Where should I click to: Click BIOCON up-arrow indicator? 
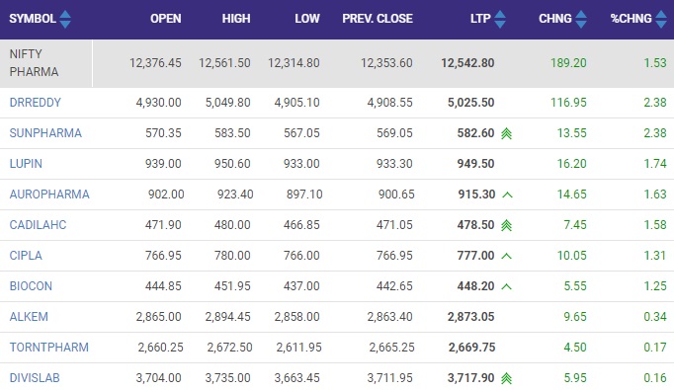507,286
